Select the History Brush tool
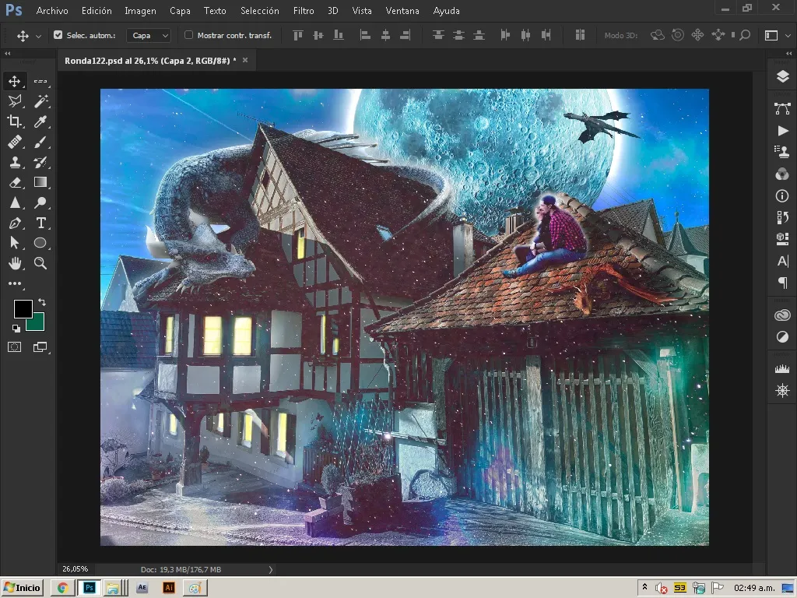797x598 pixels. tap(40, 162)
